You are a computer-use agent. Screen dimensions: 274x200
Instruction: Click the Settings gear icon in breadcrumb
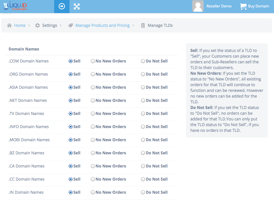(37, 25)
